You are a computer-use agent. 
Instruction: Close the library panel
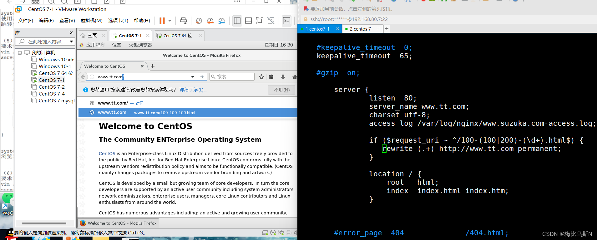[x=71, y=33]
